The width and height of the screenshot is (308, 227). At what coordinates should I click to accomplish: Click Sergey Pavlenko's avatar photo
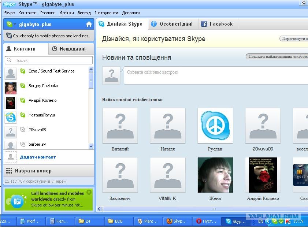coord(11,88)
